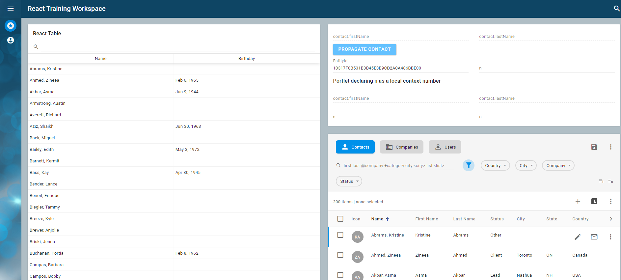Check the select-all checkbox in the table header

340,219
